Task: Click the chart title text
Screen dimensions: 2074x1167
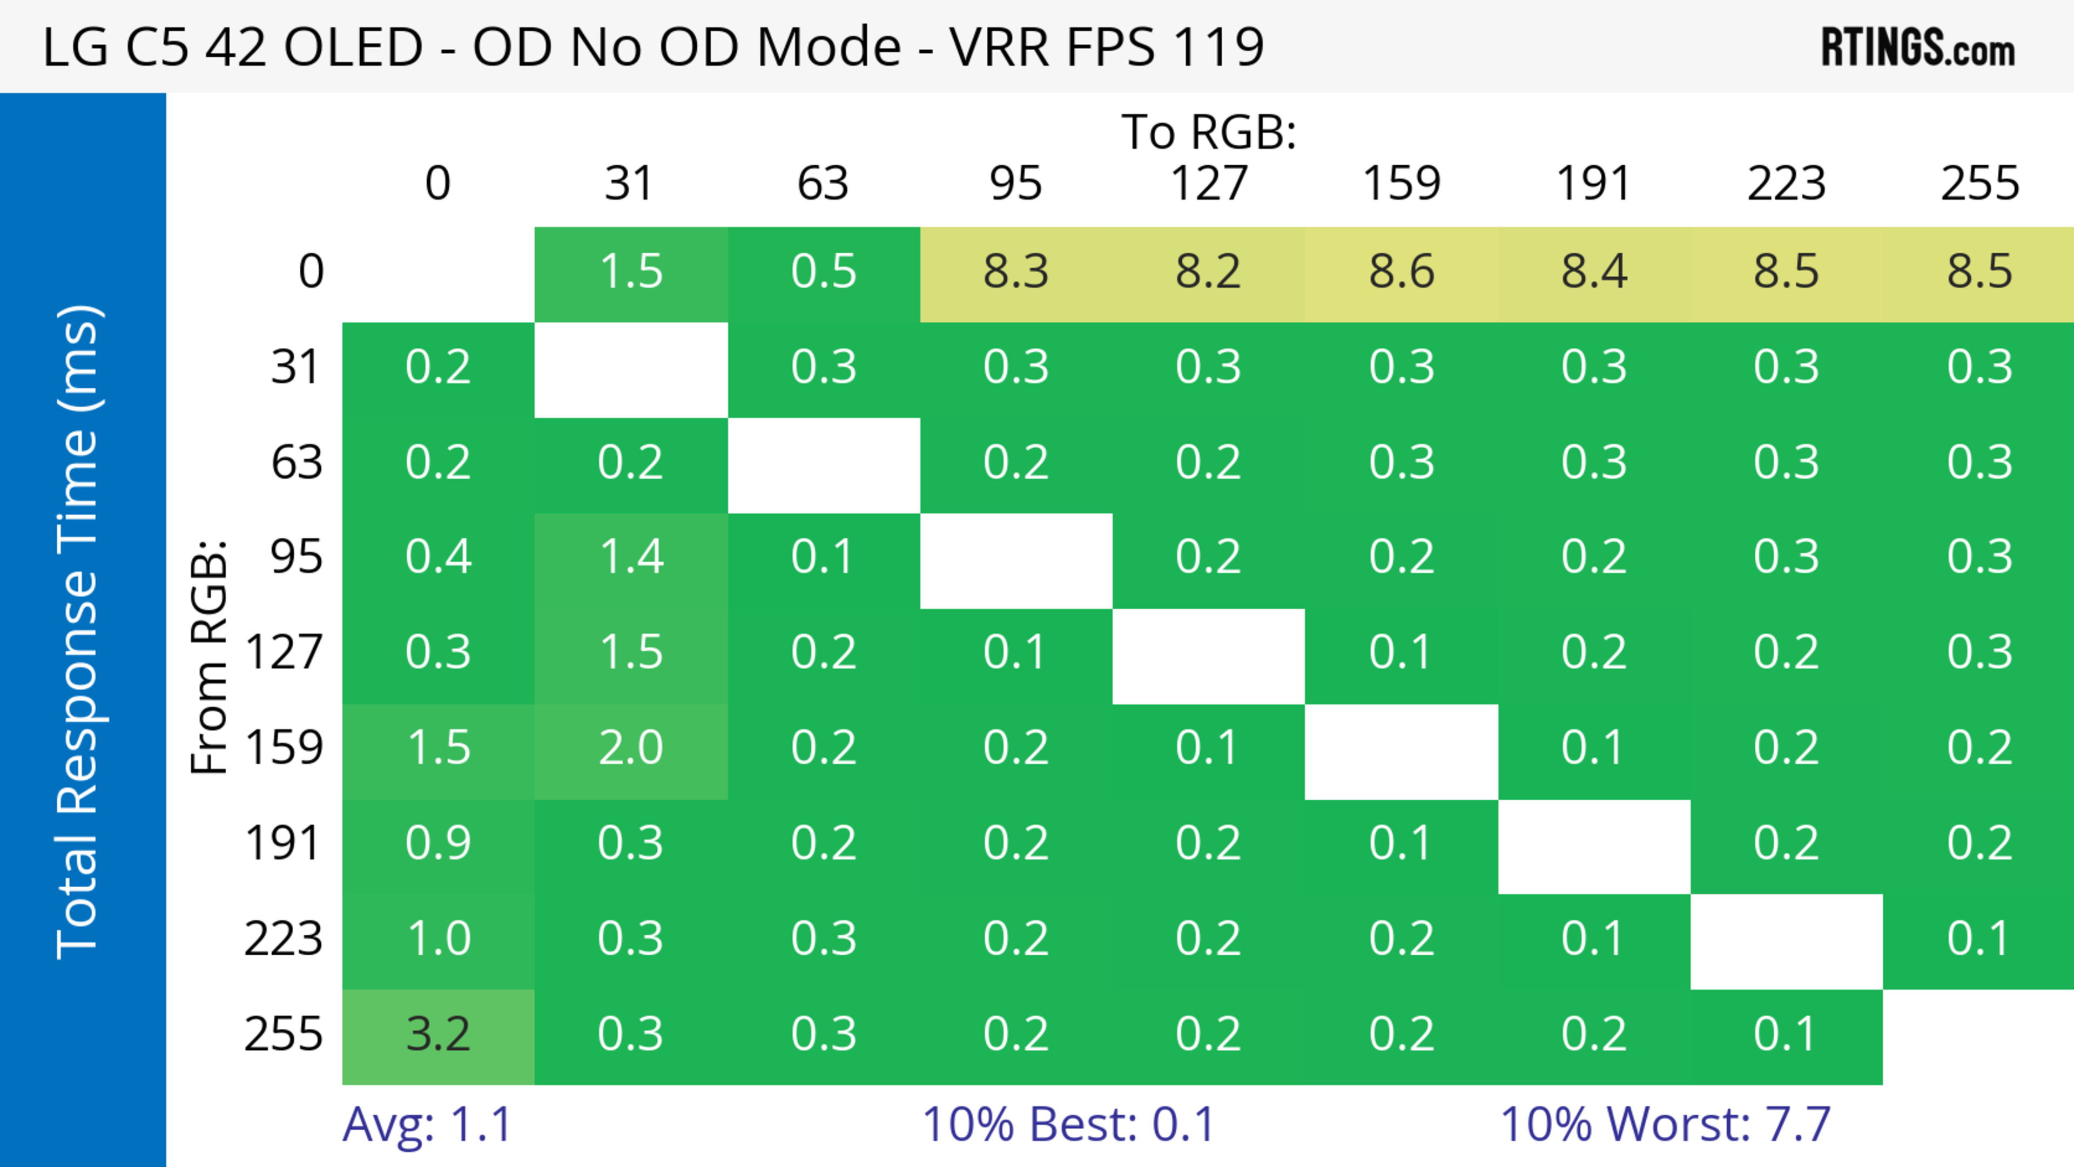Action: 653,46
